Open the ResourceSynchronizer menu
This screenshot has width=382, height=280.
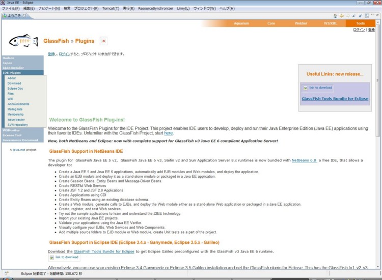point(156,8)
